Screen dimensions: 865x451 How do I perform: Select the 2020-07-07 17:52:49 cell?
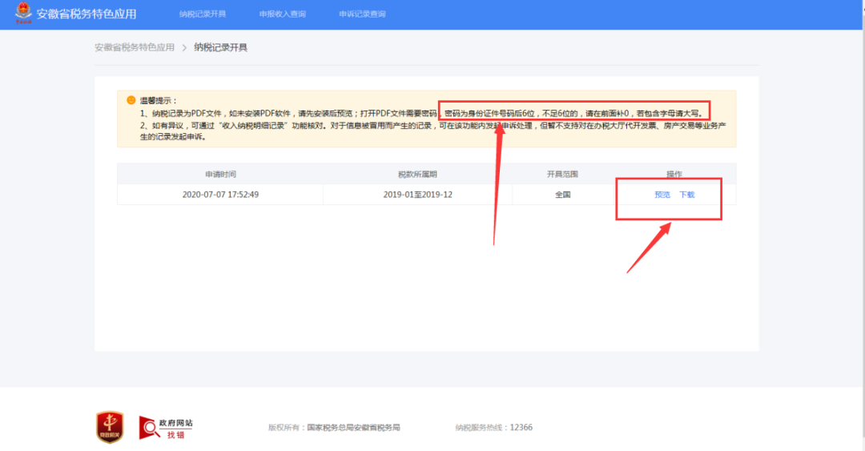click(x=220, y=195)
